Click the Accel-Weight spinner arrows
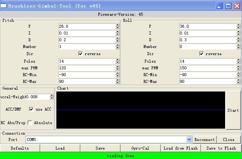 [x=51, y=97]
